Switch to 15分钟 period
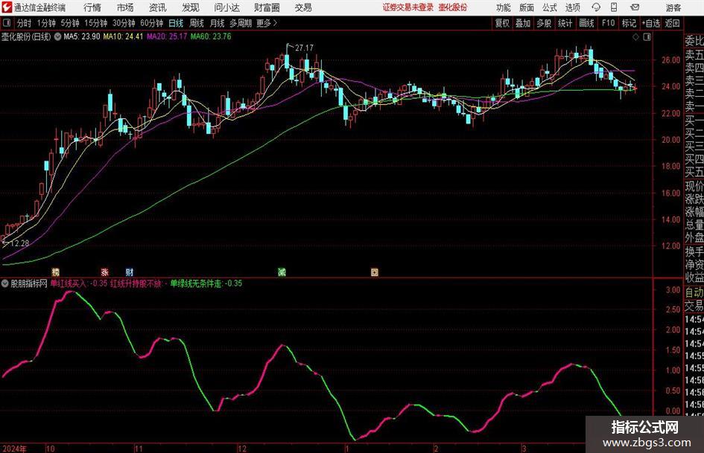 [x=96, y=23]
